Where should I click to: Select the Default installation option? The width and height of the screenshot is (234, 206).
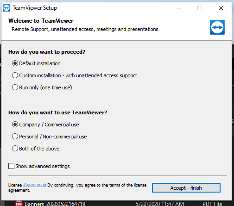[15, 63]
